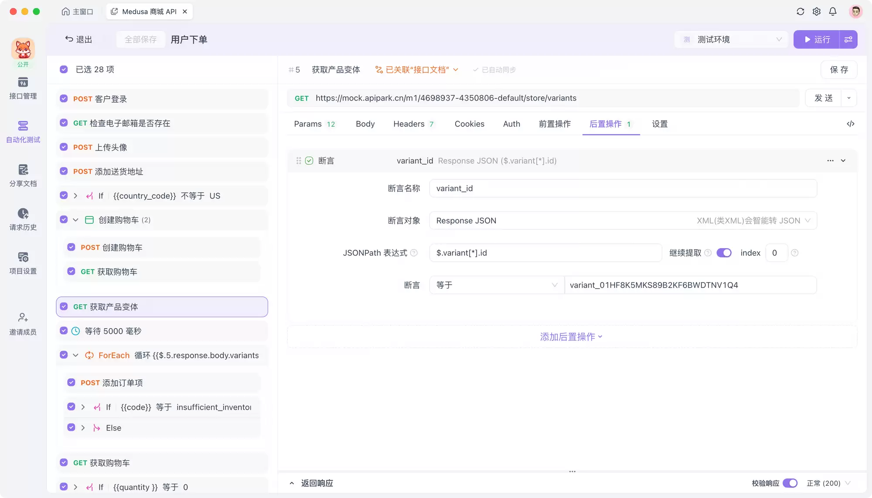The image size is (872, 498).
Task: Open the 测试环境 environment dropdown
Action: [x=731, y=39]
